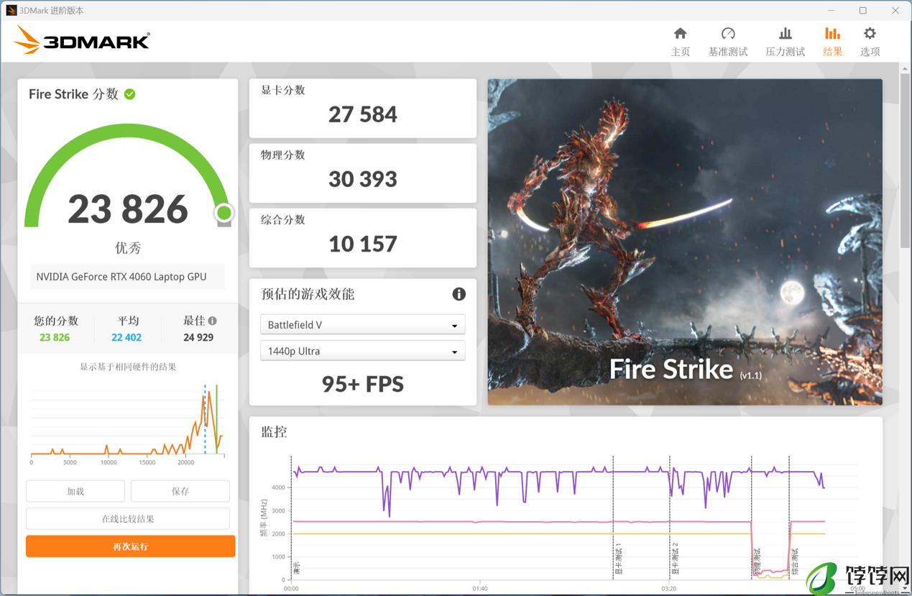Switch to the 结果 results tab
Screen dimensions: 912x596
point(832,42)
